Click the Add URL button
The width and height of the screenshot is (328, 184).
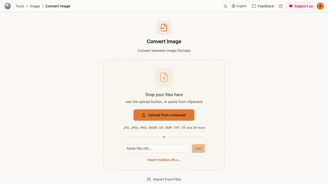click(x=198, y=148)
